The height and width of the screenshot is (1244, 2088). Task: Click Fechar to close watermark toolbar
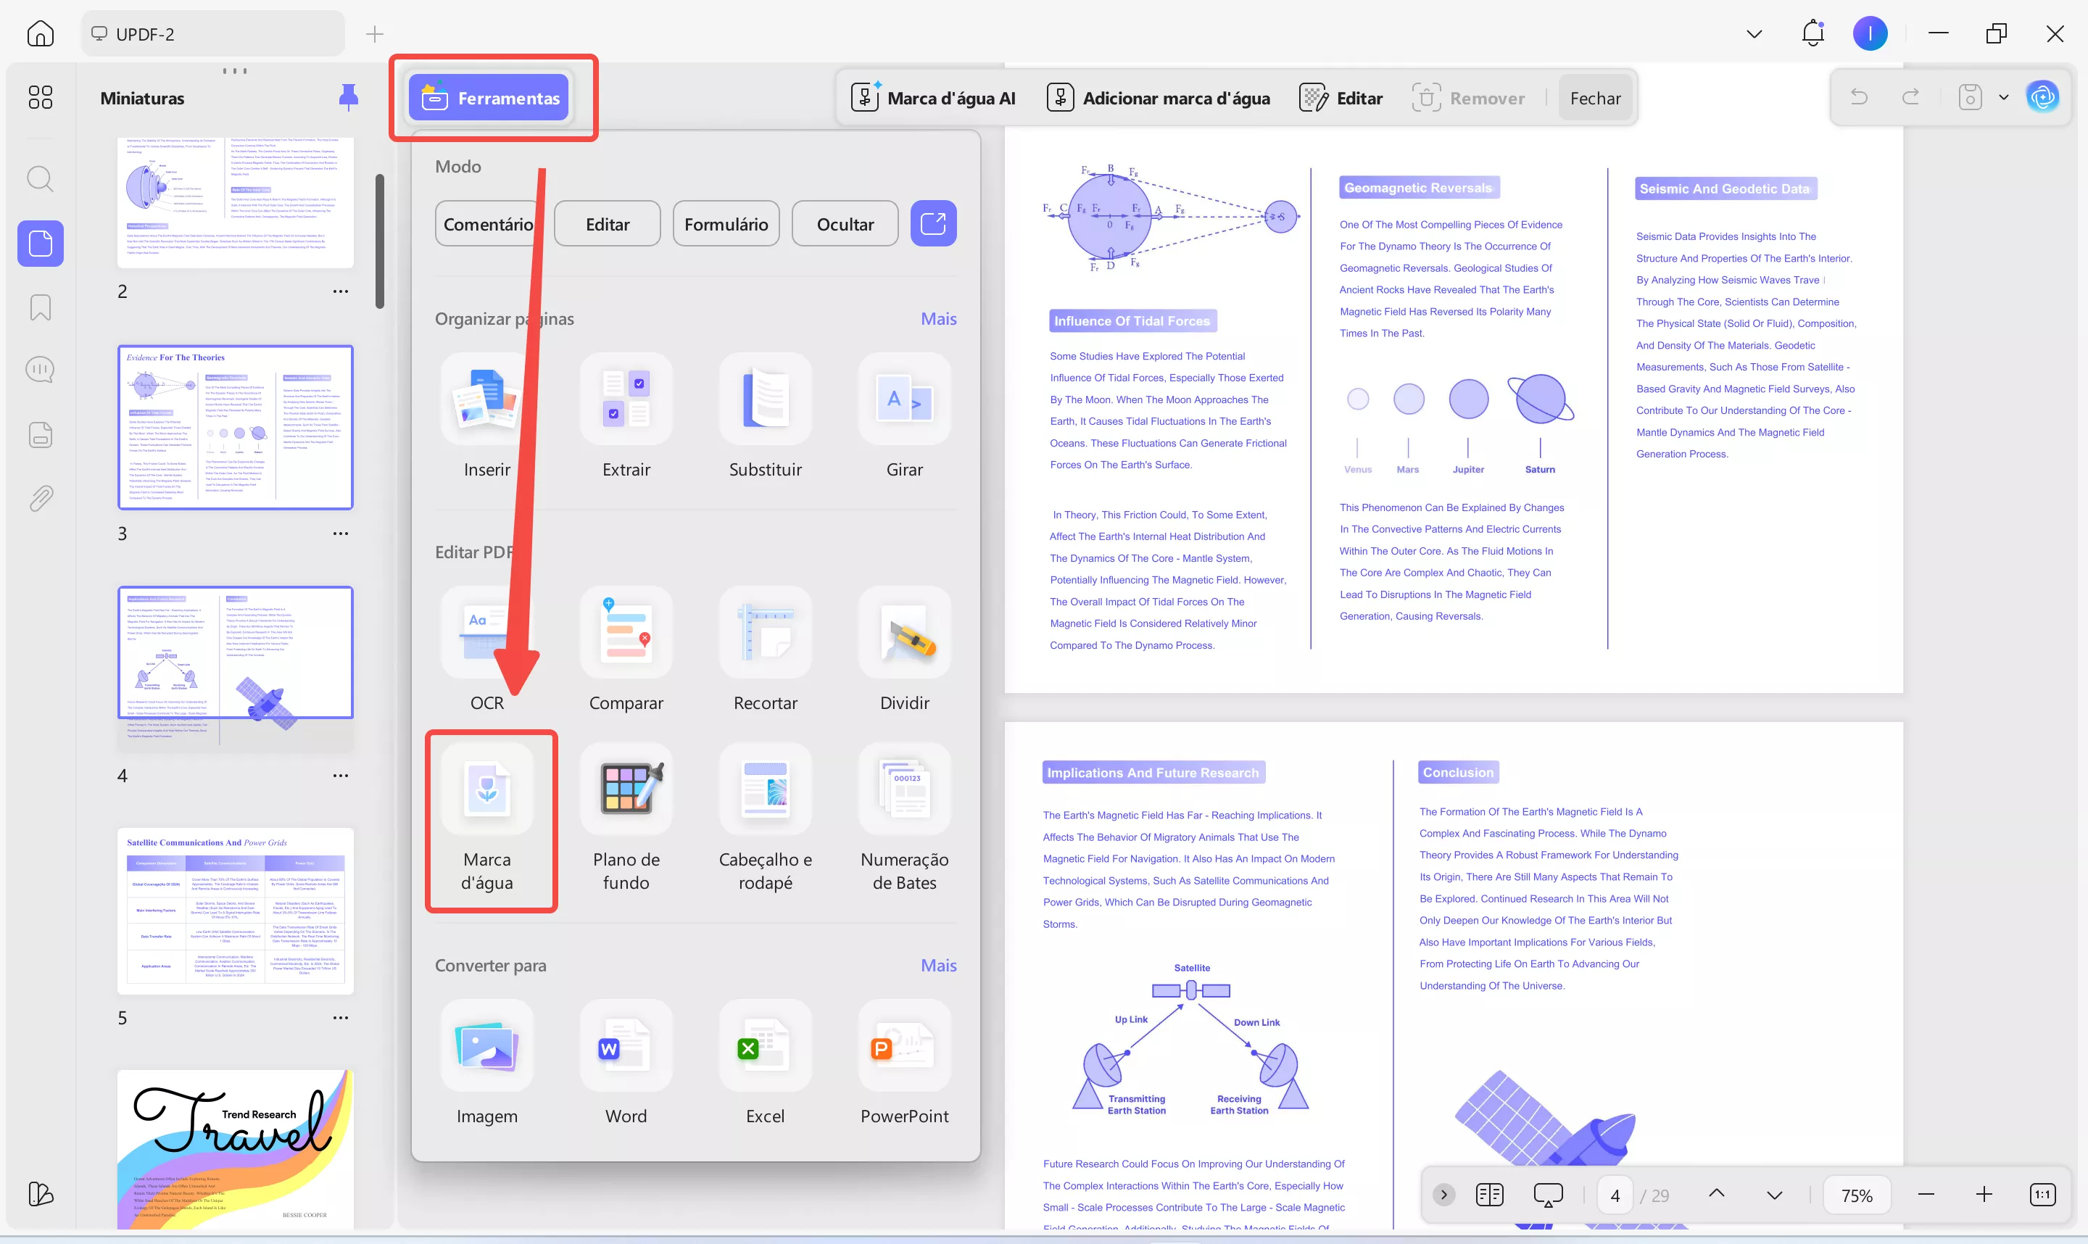click(1594, 98)
